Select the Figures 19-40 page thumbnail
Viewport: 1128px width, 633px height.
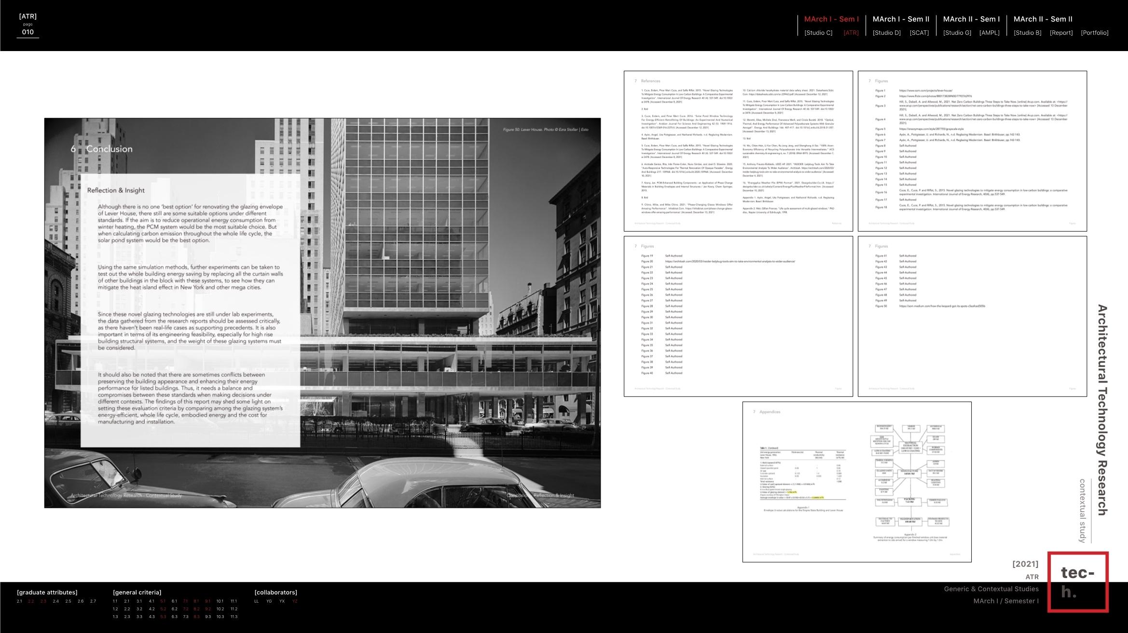738,316
